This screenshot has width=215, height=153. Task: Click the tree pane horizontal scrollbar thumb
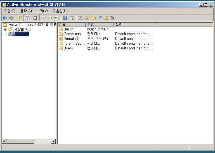coord(20,141)
